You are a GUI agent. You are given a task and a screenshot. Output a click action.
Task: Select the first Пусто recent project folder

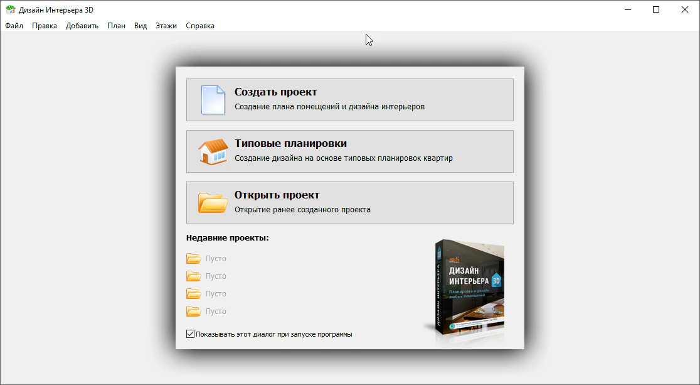click(x=194, y=258)
